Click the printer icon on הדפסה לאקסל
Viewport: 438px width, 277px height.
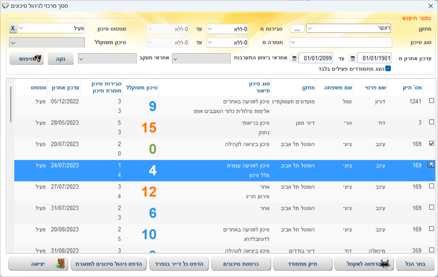(x=384, y=264)
